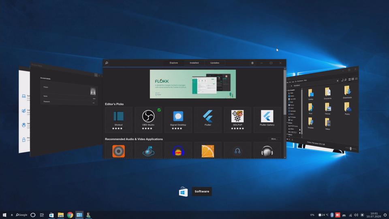Expand hidden taskbar items chevron

point(12,215)
